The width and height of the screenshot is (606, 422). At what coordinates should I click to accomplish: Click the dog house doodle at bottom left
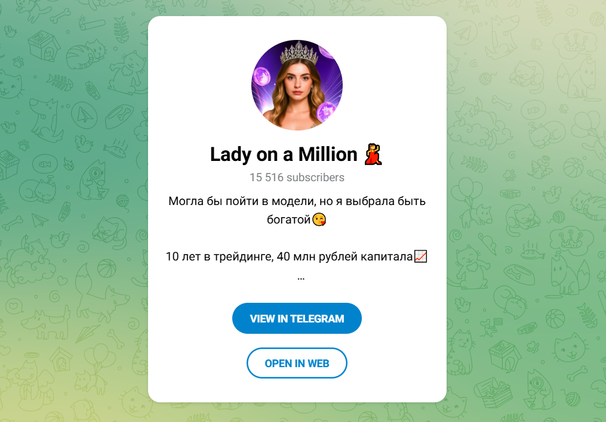60,359
